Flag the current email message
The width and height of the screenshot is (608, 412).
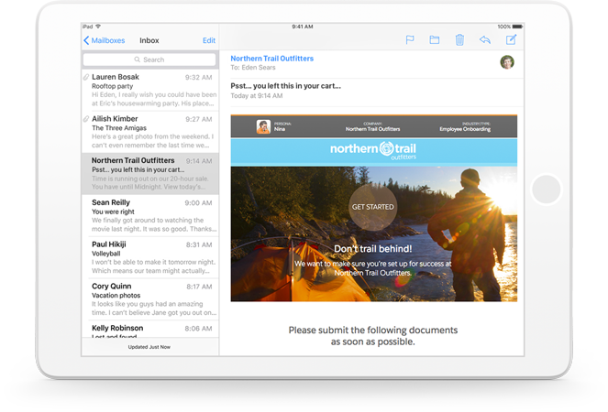(410, 40)
